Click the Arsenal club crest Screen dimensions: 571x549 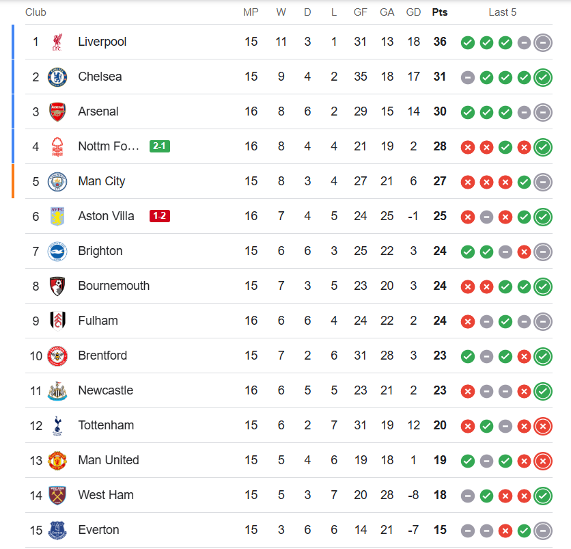[57, 111]
